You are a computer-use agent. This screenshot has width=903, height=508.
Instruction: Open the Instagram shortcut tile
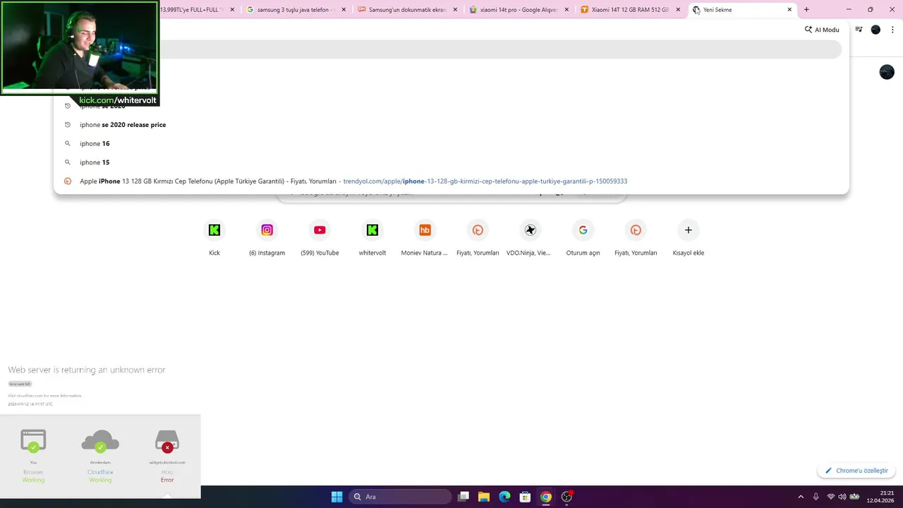(x=267, y=238)
